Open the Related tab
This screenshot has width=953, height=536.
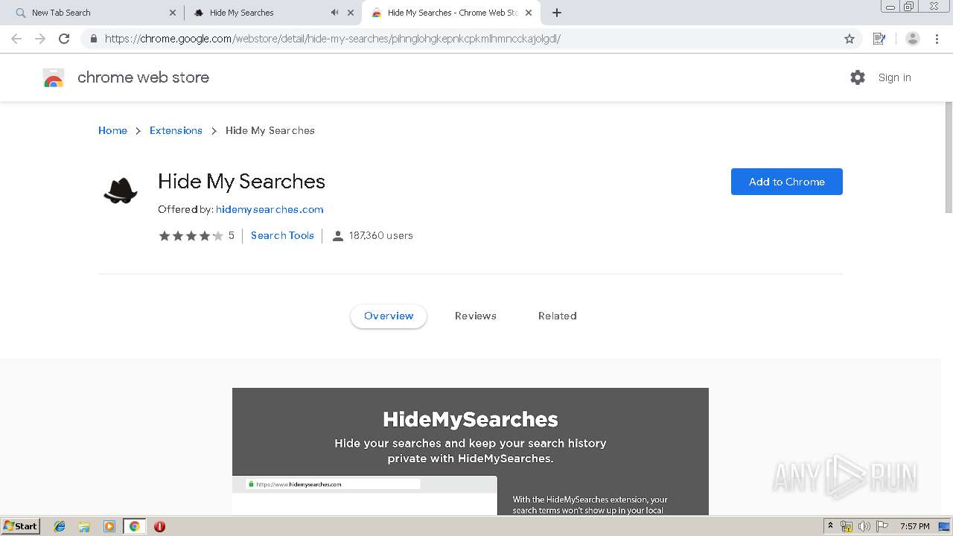pos(558,316)
